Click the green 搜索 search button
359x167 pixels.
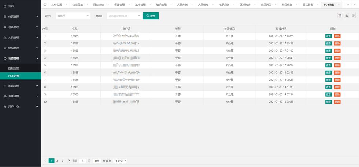[151, 16]
